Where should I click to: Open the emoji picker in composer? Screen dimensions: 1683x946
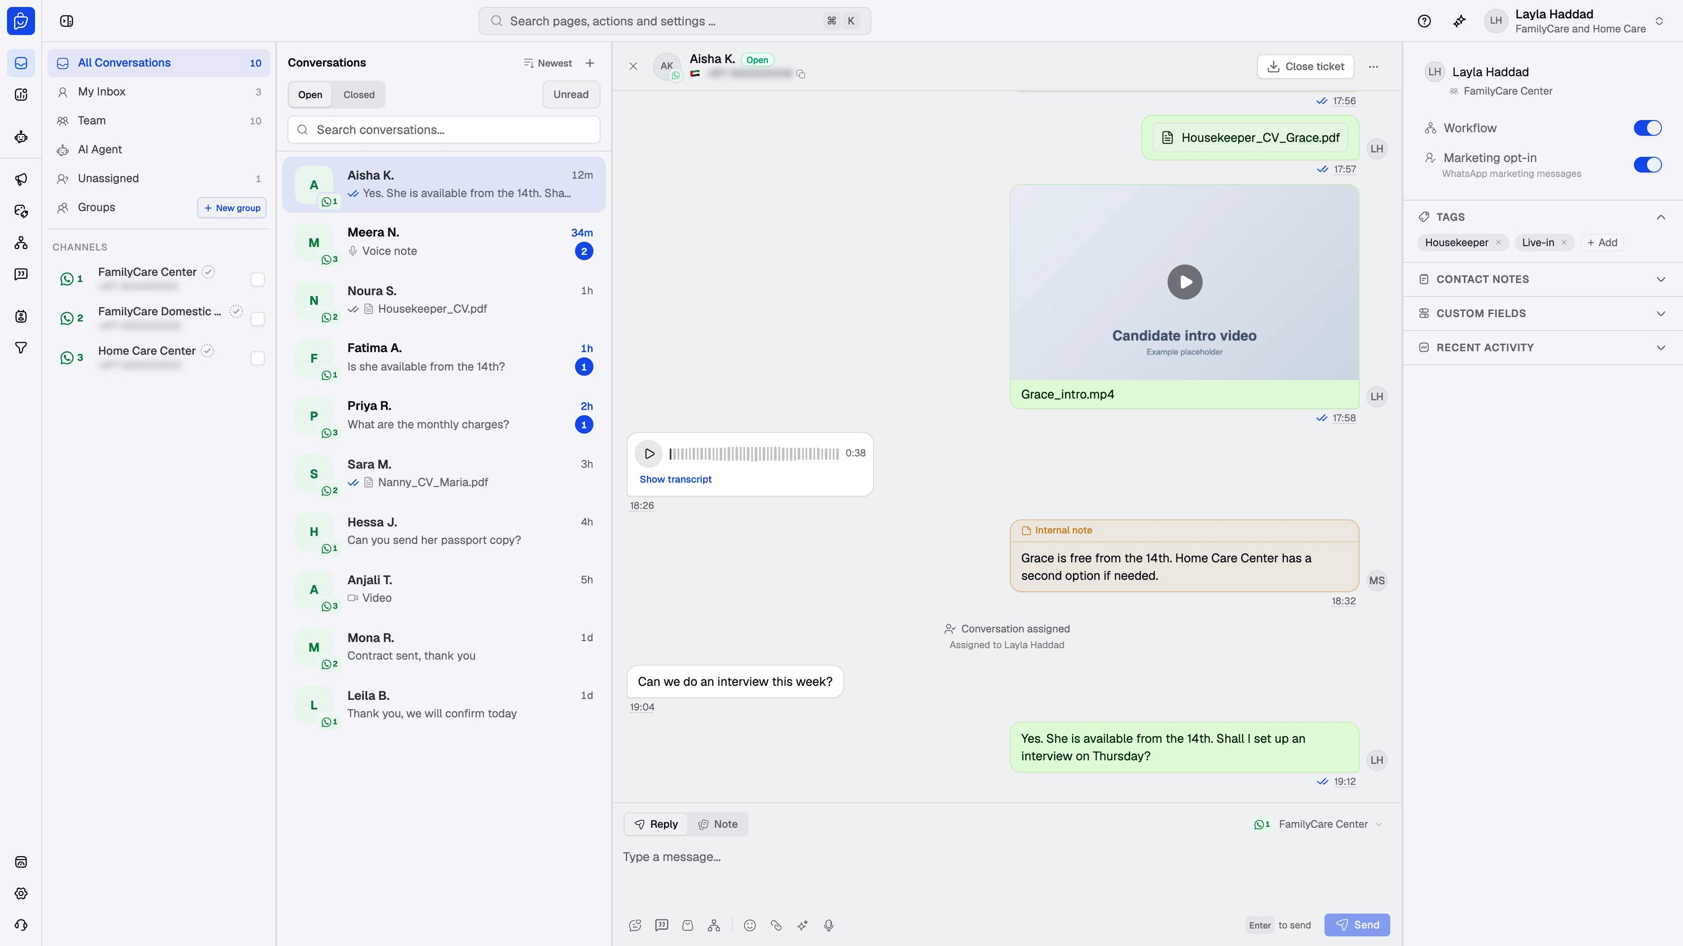tap(750, 925)
